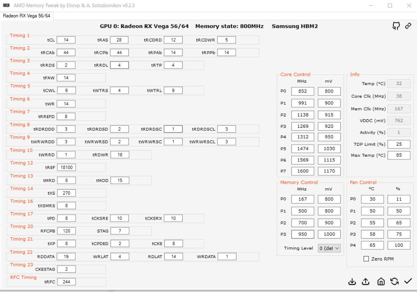Click Core P4 MHz field 1312

click(303, 137)
